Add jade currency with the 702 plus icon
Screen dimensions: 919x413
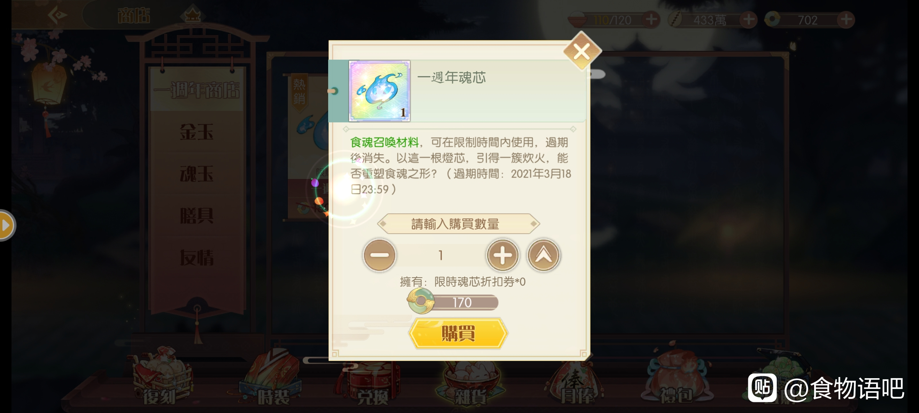pyautogui.click(x=846, y=20)
